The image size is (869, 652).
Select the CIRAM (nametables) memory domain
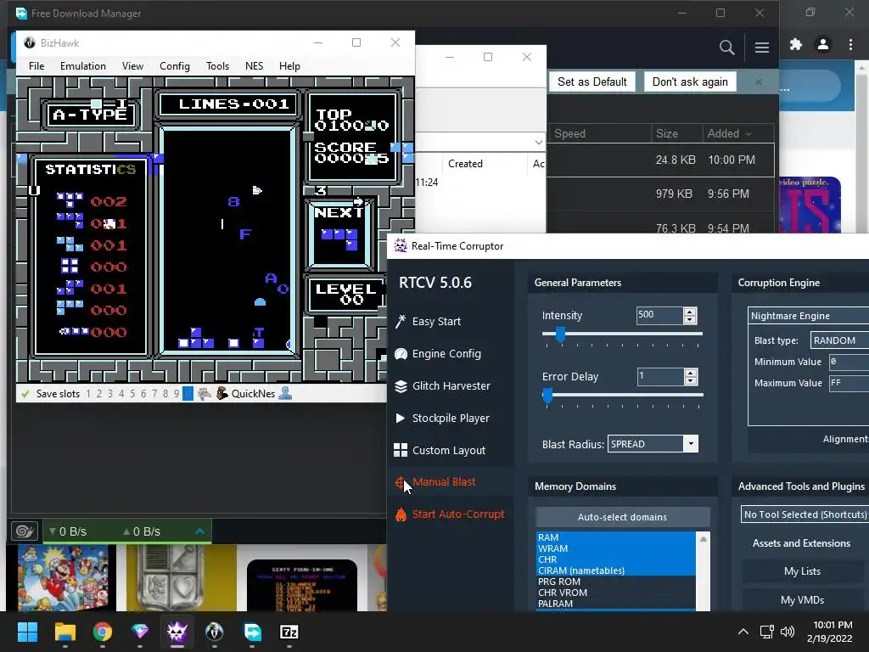pyautogui.click(x=615, y=570)
